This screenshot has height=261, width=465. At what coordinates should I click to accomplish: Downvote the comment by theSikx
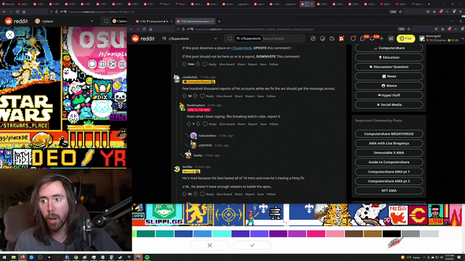[195, 194]
